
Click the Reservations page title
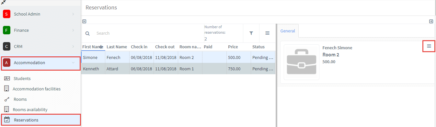(101, 7)
